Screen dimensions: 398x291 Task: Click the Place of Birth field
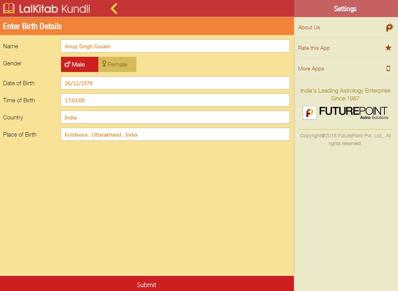point(175,134)
